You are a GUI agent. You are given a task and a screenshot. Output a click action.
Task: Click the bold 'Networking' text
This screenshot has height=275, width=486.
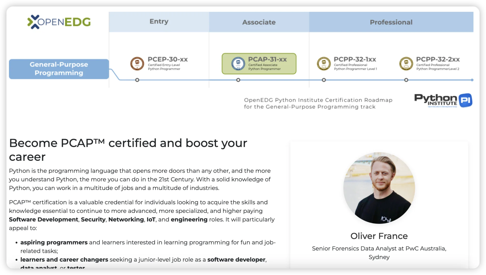[126, 219]
